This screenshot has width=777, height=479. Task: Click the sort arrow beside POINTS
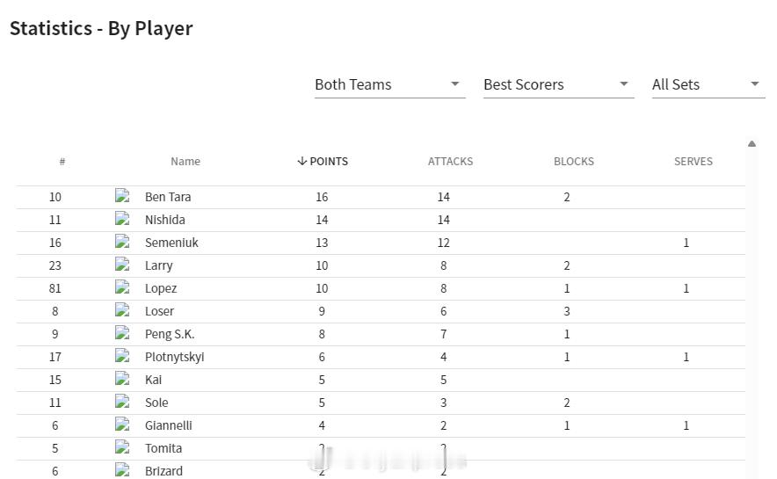click(301, 161)
